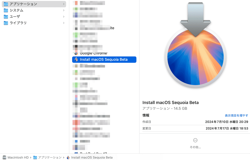Open アプリケーション in the path bar

pyautogui.click(x=50, y=157)
